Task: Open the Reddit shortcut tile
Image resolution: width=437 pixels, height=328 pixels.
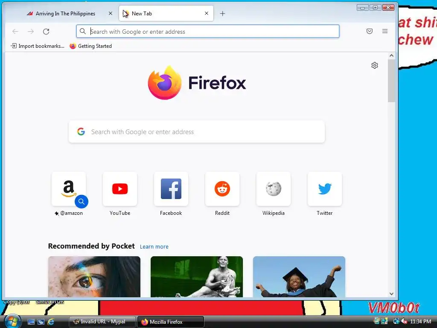Action: pos(222,189)
